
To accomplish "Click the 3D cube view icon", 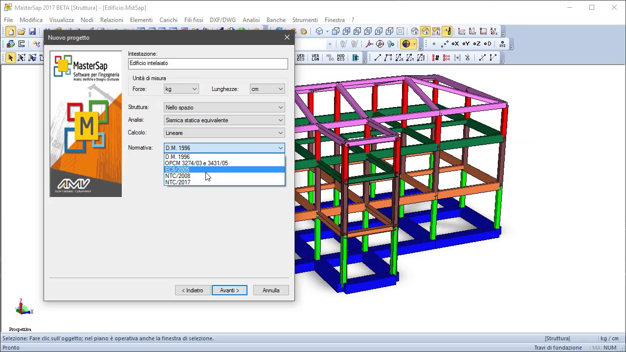I will click(319, 31).
